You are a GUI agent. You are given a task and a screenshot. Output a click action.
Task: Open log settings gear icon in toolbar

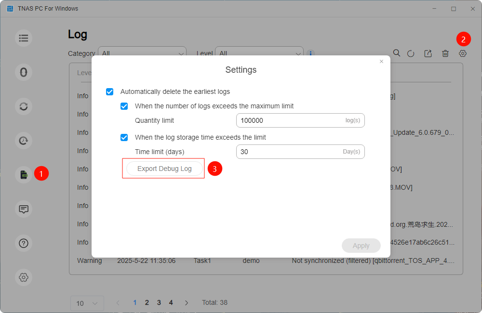[463, 53]
